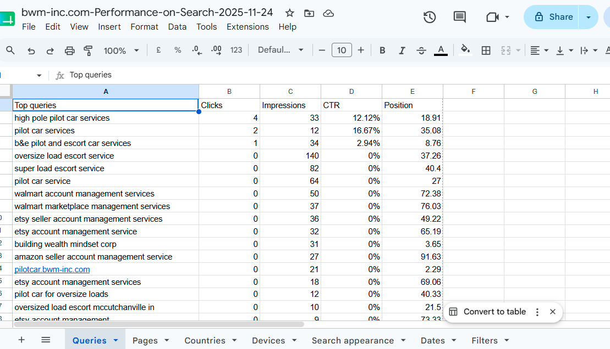This screenshot has width=610, height=349.
Task: Dismiss the Convert to table prompt
Action: coord(552,312)
